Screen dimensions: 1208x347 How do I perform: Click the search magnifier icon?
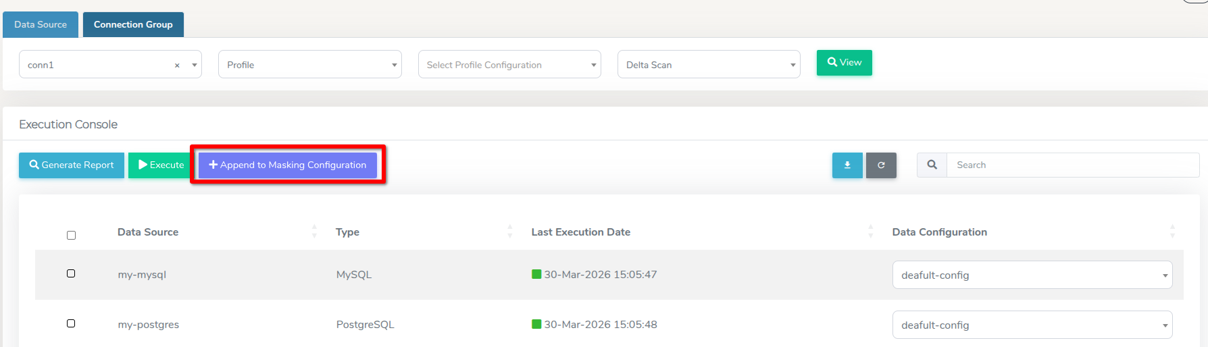coord(932,165)
